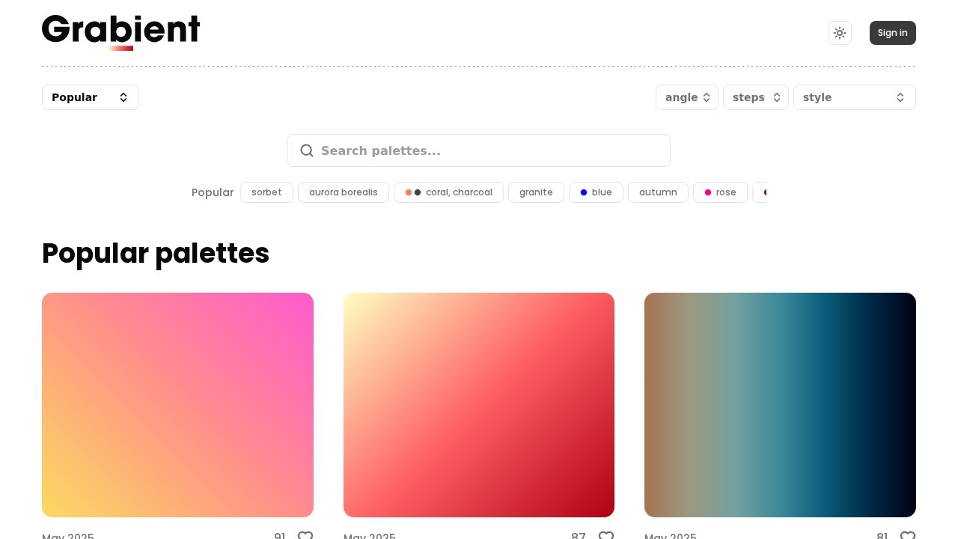This screenshot has width=958, height=539.
Task: Choose the autumn tag
Action: click(658, 192)
